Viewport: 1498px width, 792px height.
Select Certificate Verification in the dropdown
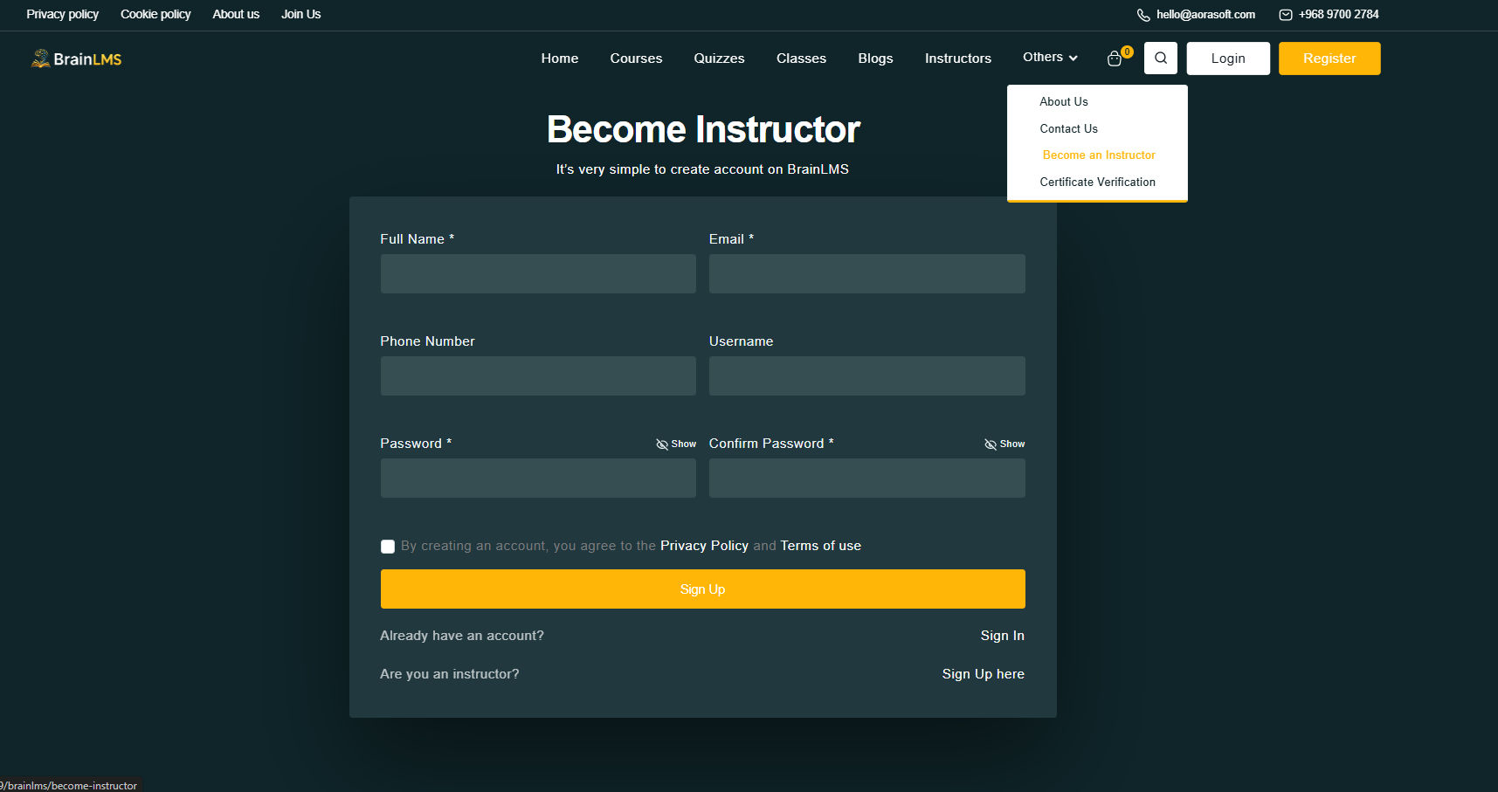(x=1098, y=182)
